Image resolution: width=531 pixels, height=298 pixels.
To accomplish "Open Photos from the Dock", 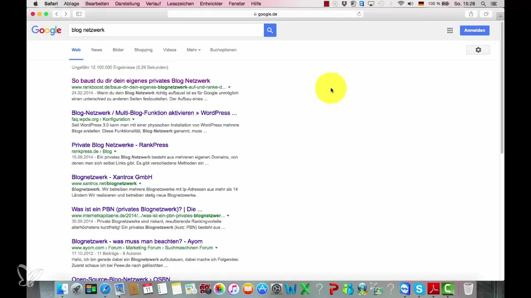I will click(219, 289).
